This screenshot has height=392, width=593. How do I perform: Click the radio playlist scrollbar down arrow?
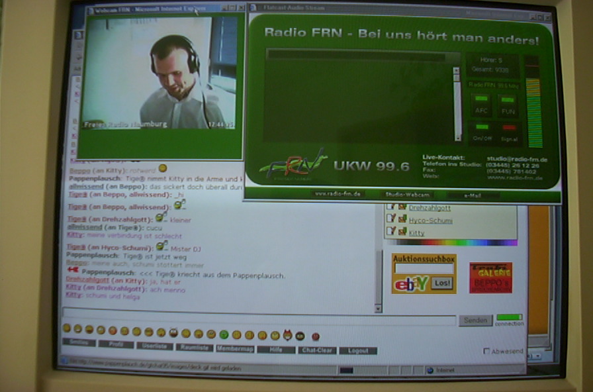(456, 137)
